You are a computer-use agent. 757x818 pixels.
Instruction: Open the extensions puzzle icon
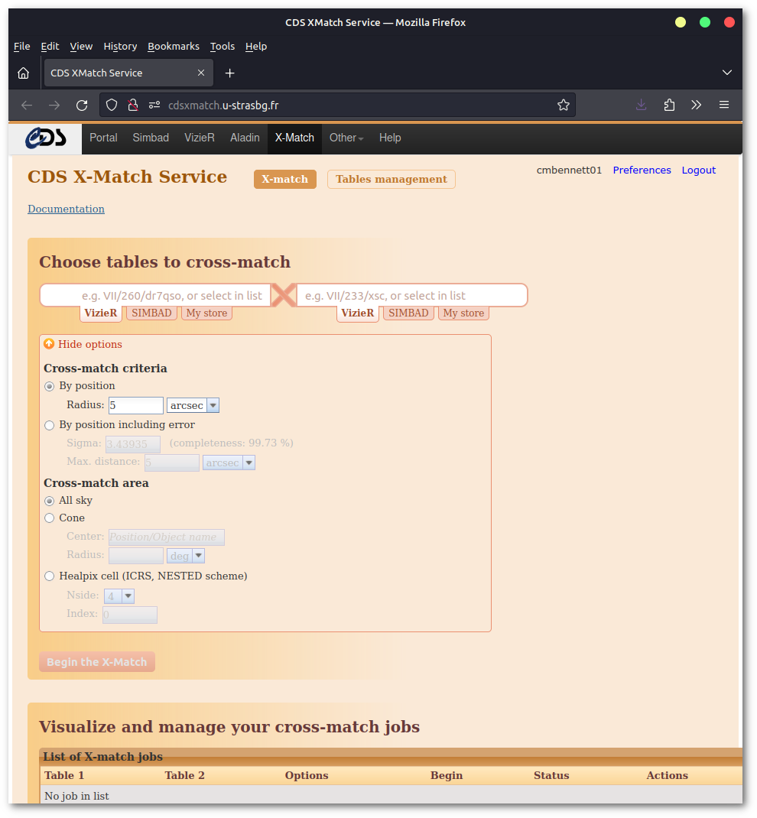point(669,105)
